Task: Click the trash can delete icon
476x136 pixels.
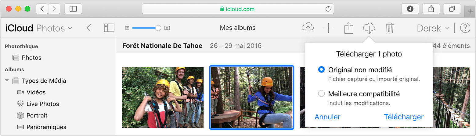Action: point(389,28)
